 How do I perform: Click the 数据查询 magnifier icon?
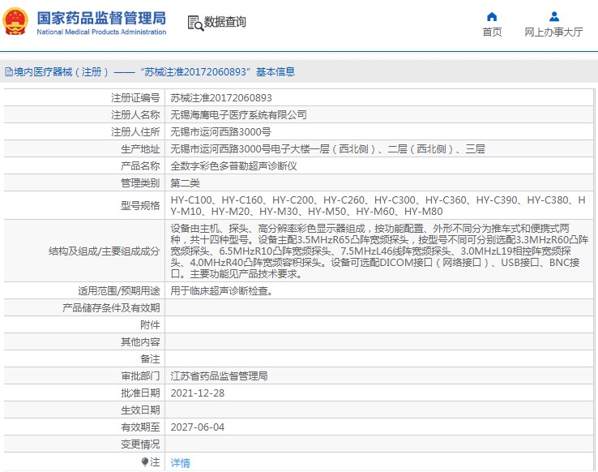pos(195,23)
